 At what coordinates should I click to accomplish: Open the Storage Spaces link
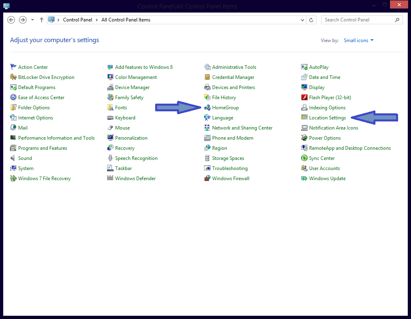[228, 158]
